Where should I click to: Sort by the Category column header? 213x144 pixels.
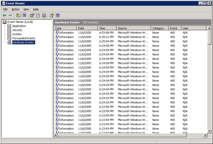[x=160, y=28]
